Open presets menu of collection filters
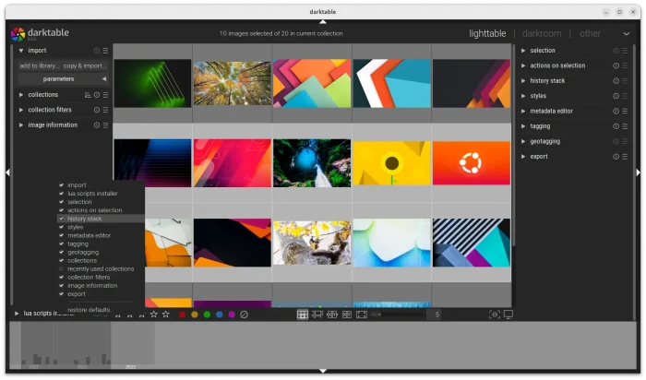This screenshot has height=380, width=646. (x=105, y=110)
